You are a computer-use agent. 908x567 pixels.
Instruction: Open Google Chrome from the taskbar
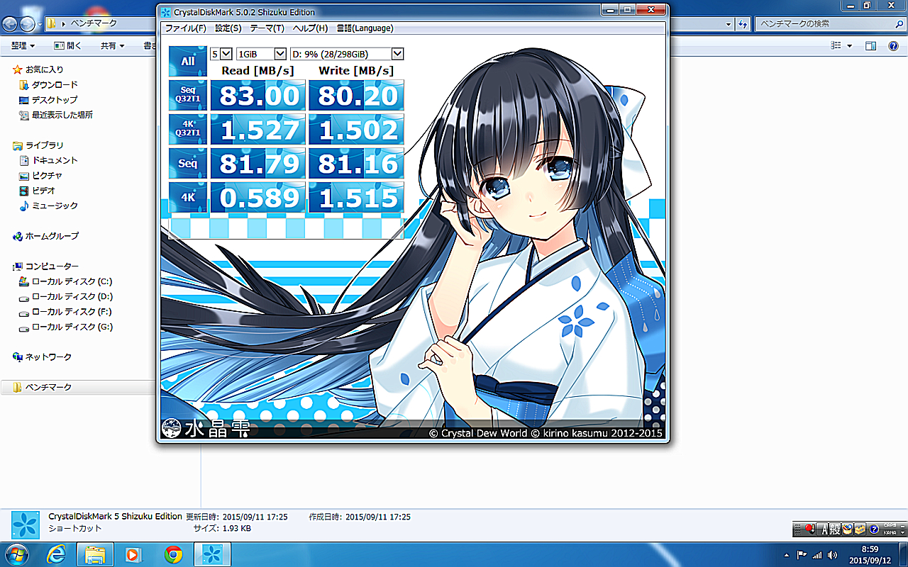[x=173, y=554]
